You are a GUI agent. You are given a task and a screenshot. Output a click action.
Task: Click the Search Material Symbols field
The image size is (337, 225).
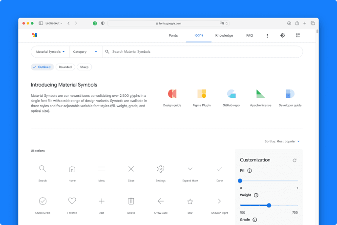(203, 52)
